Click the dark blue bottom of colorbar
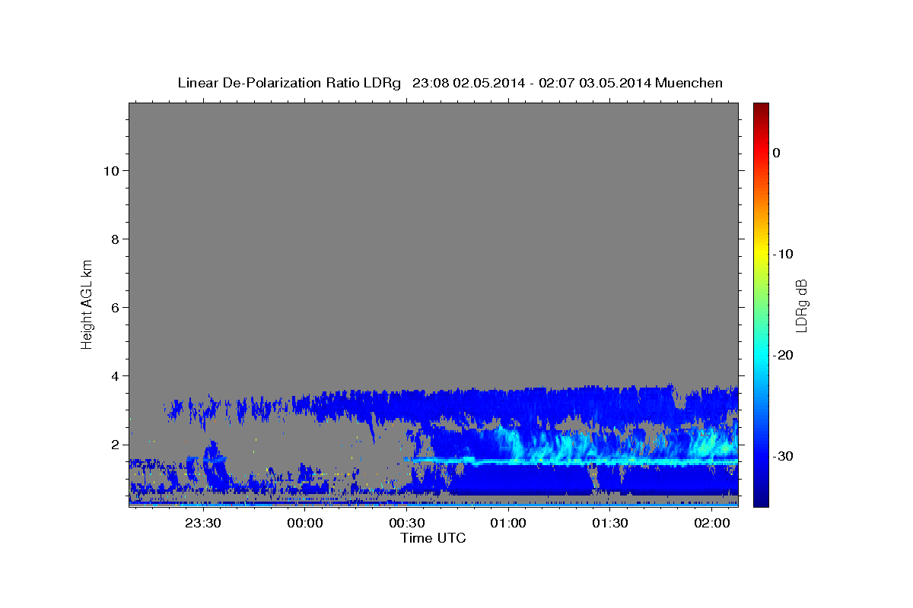 pos(761,498)
